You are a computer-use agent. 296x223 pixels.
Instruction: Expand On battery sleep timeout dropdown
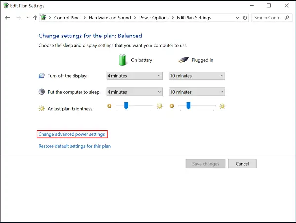click(134, 92)
